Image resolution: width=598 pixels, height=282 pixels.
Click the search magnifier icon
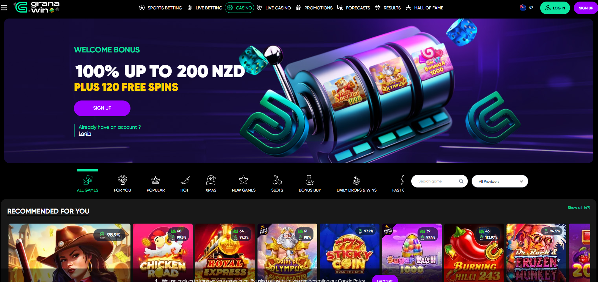point(461,181)
